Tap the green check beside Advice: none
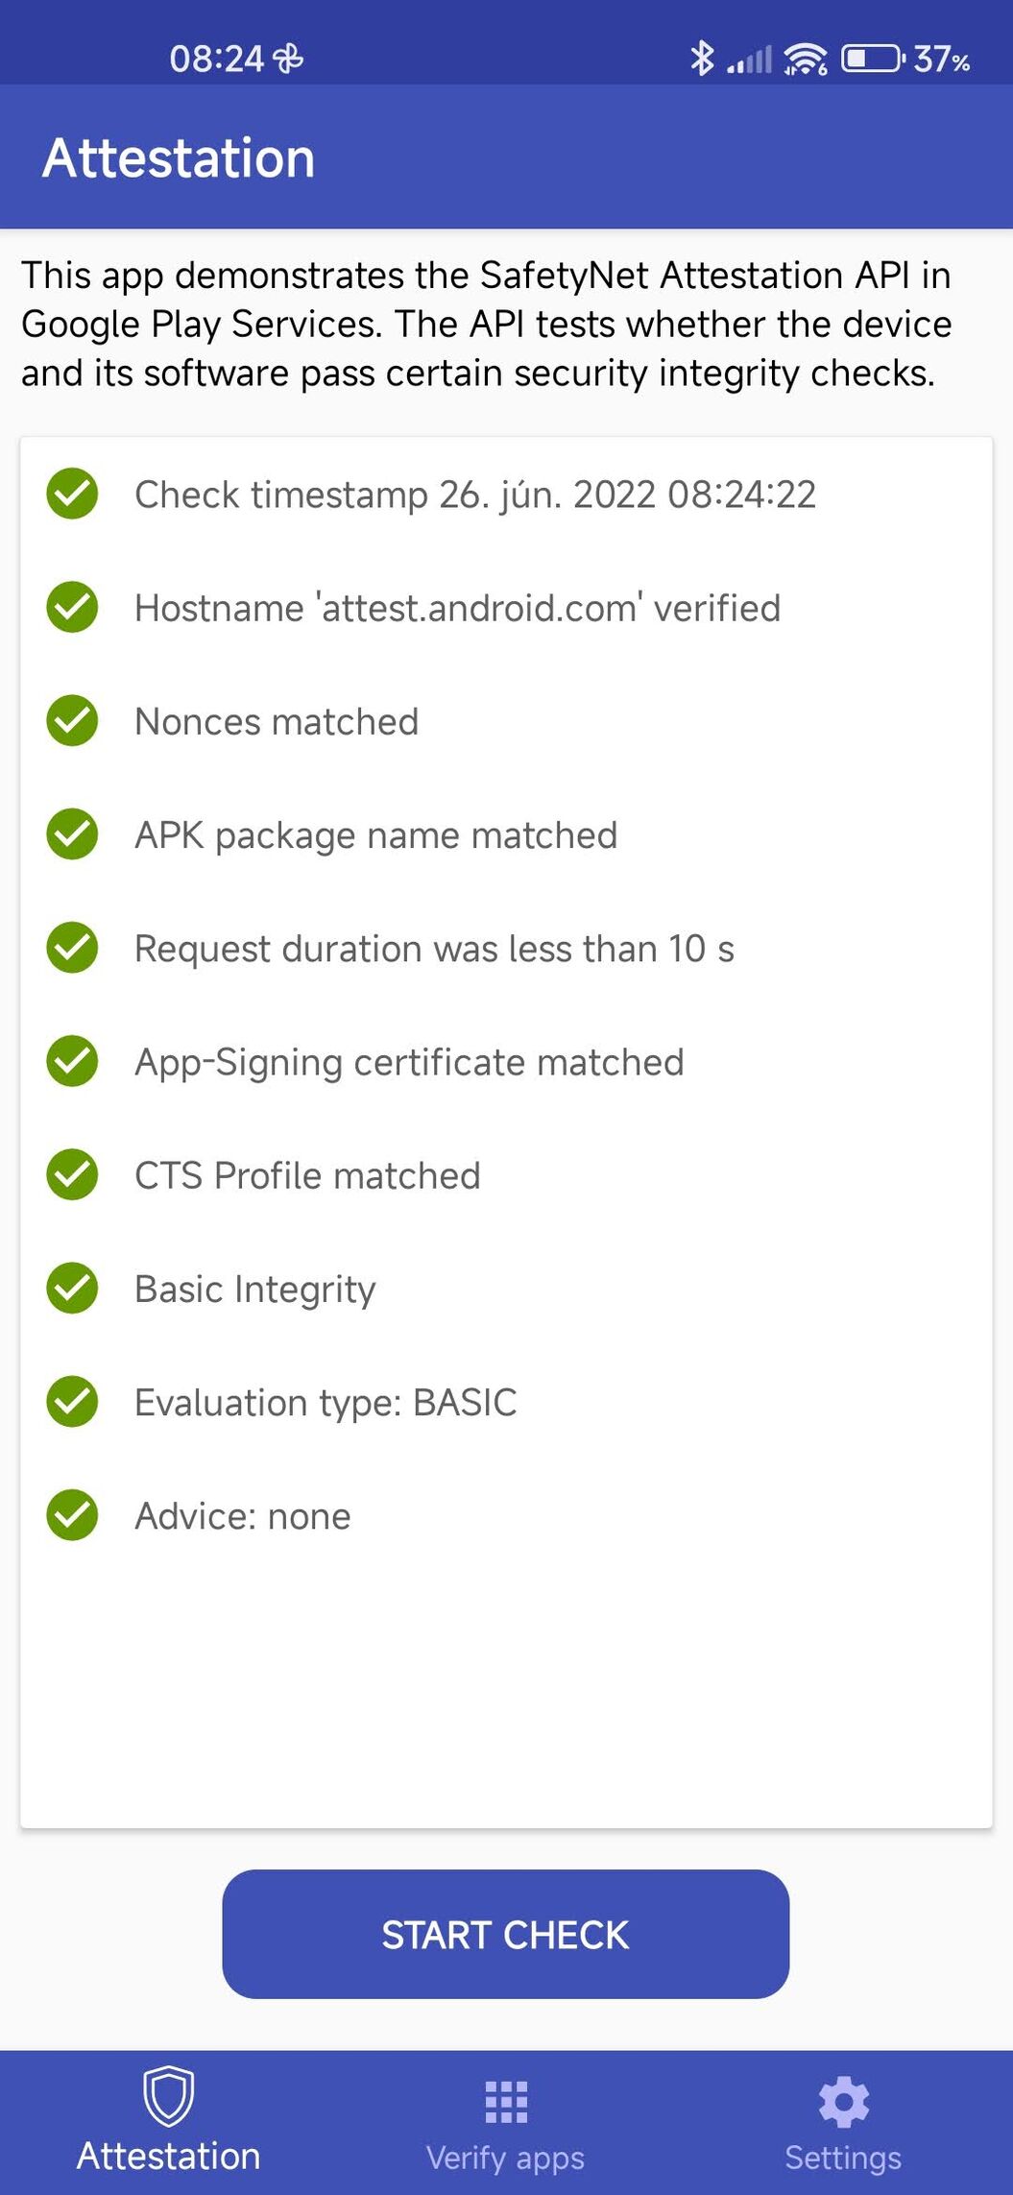 tap(72, 1515)
